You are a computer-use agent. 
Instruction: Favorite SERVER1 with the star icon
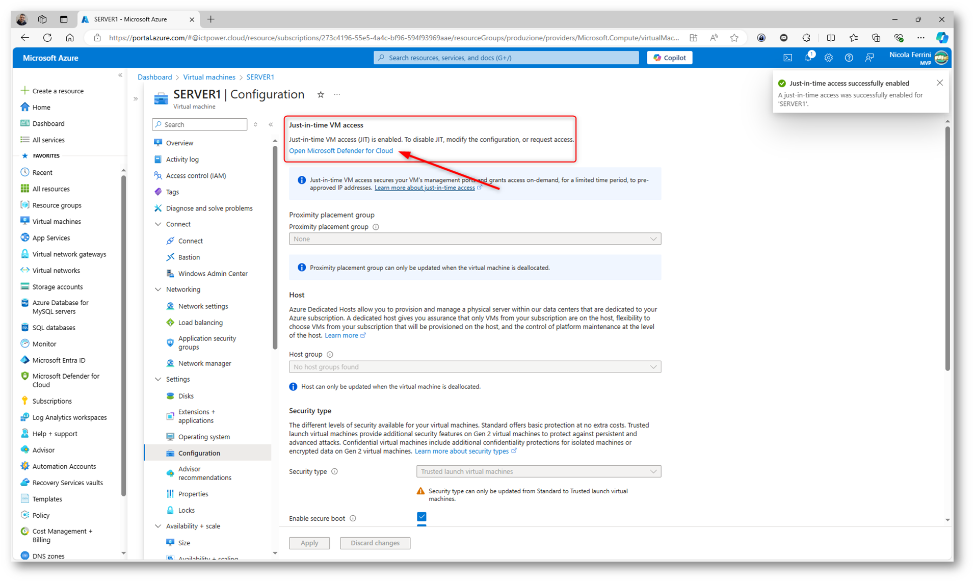(x=321, y=95)
